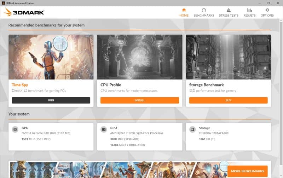This screenshot has height=178, width=283.
Task: Select the CPU Profile thumbnail image
Action: [x=140, y=57]
